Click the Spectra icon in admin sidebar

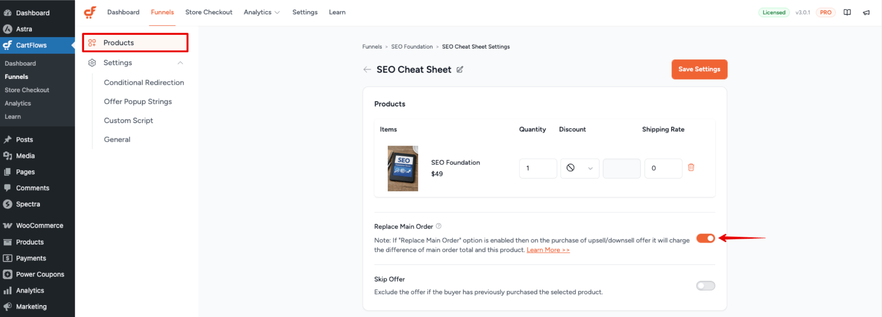[x=8, y=204]
